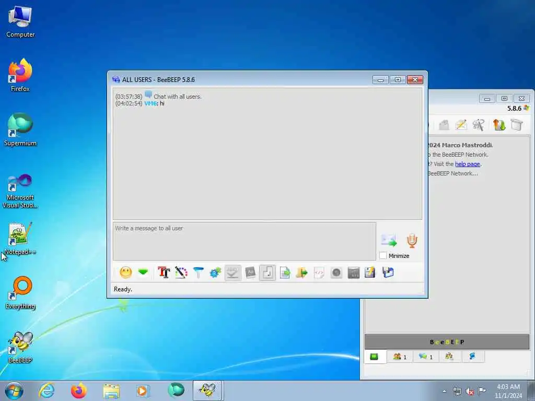Open the taskbar clock showing 4:03 AM
Image resolution: width=535 pixels, height=401 pixels.
tap(508, 391)
